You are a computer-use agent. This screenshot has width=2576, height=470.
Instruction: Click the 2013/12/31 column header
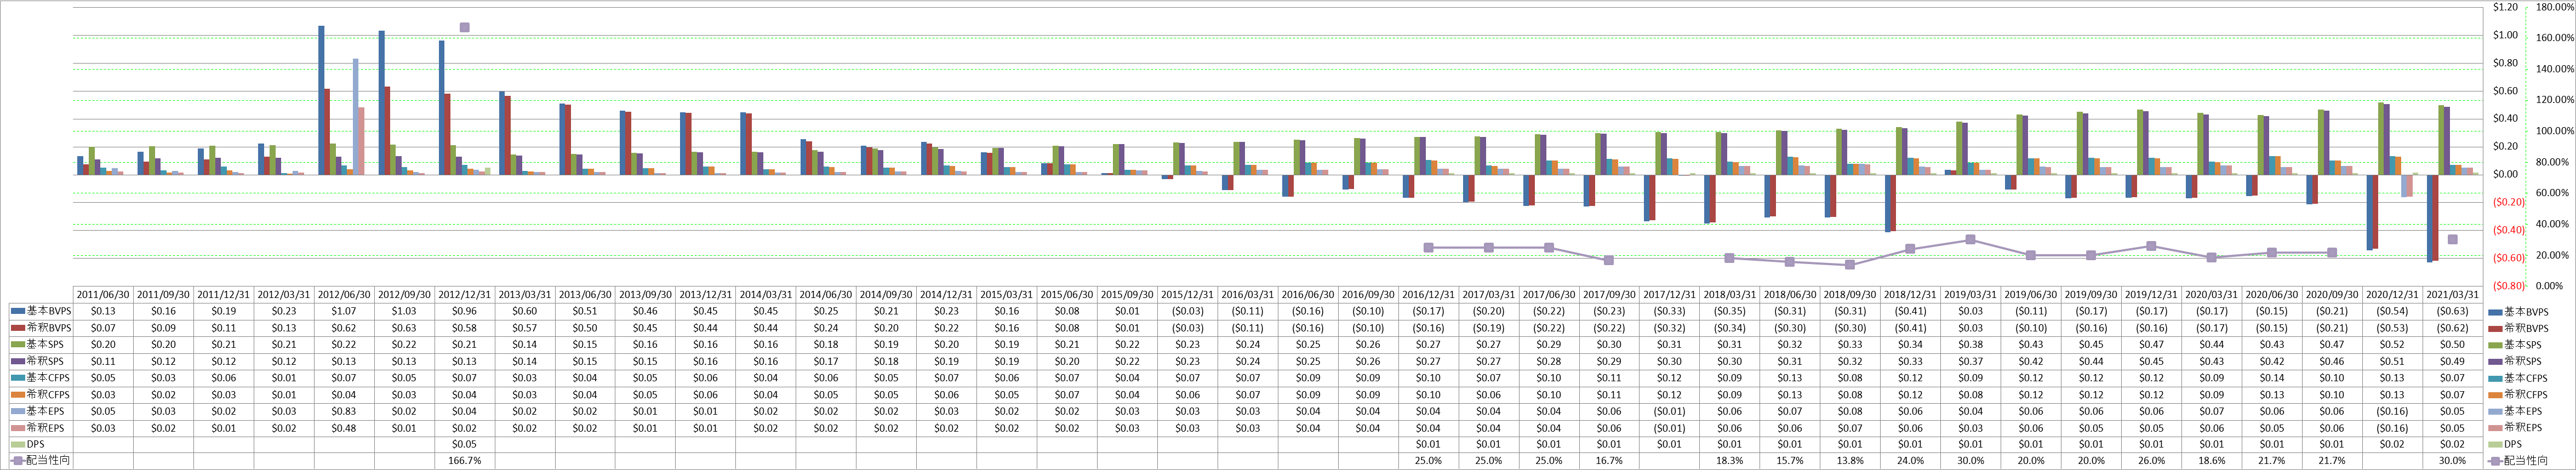pos(706,295)
